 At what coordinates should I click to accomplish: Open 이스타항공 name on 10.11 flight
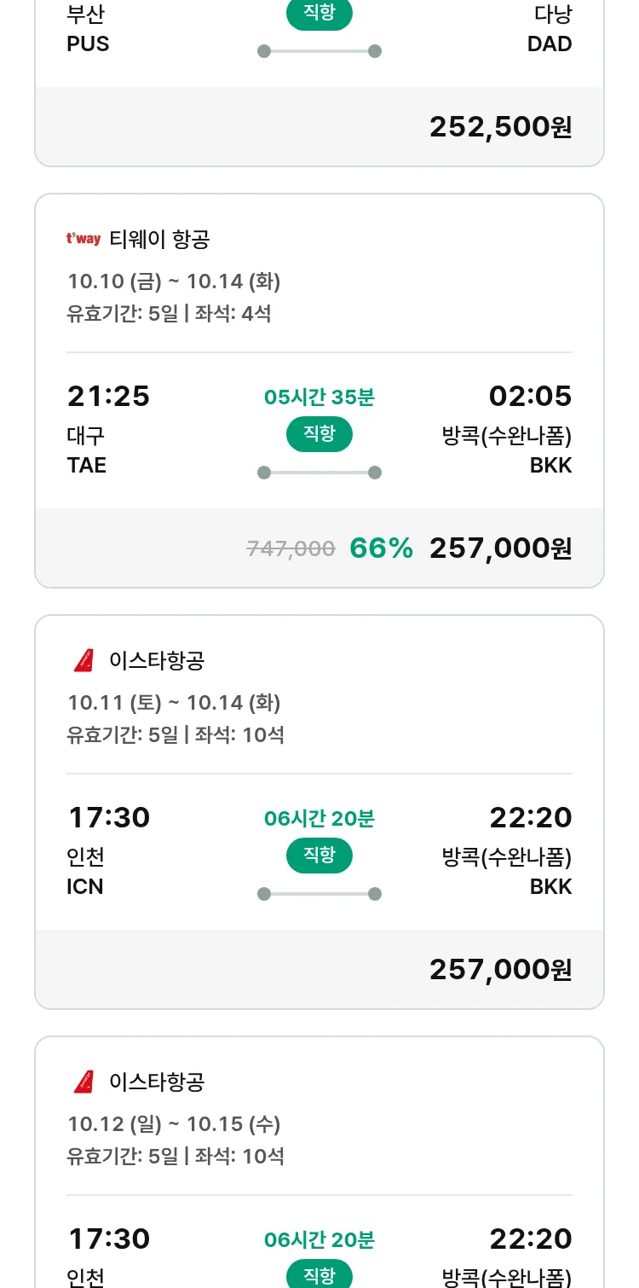pyautogui.click(x=157, y=661)
